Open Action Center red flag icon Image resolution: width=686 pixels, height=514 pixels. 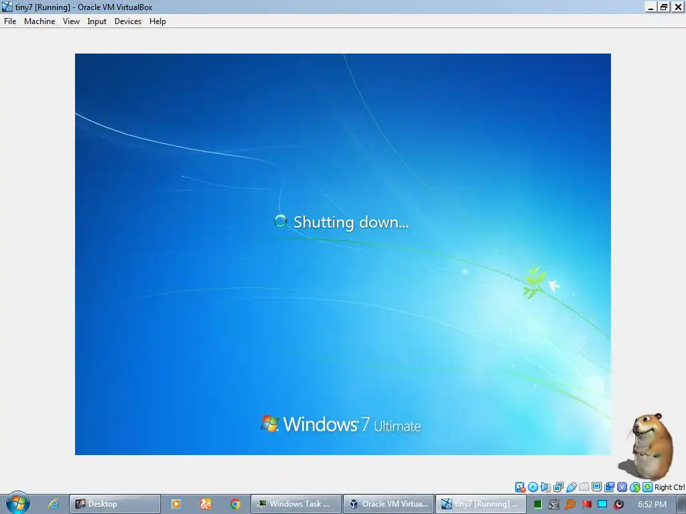[x=586, y=505]
